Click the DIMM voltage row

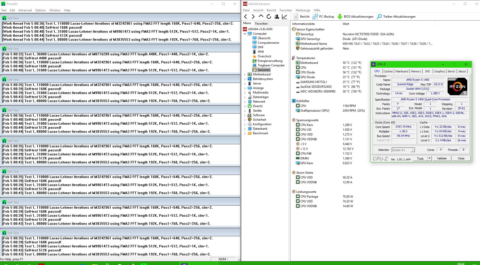324,158
